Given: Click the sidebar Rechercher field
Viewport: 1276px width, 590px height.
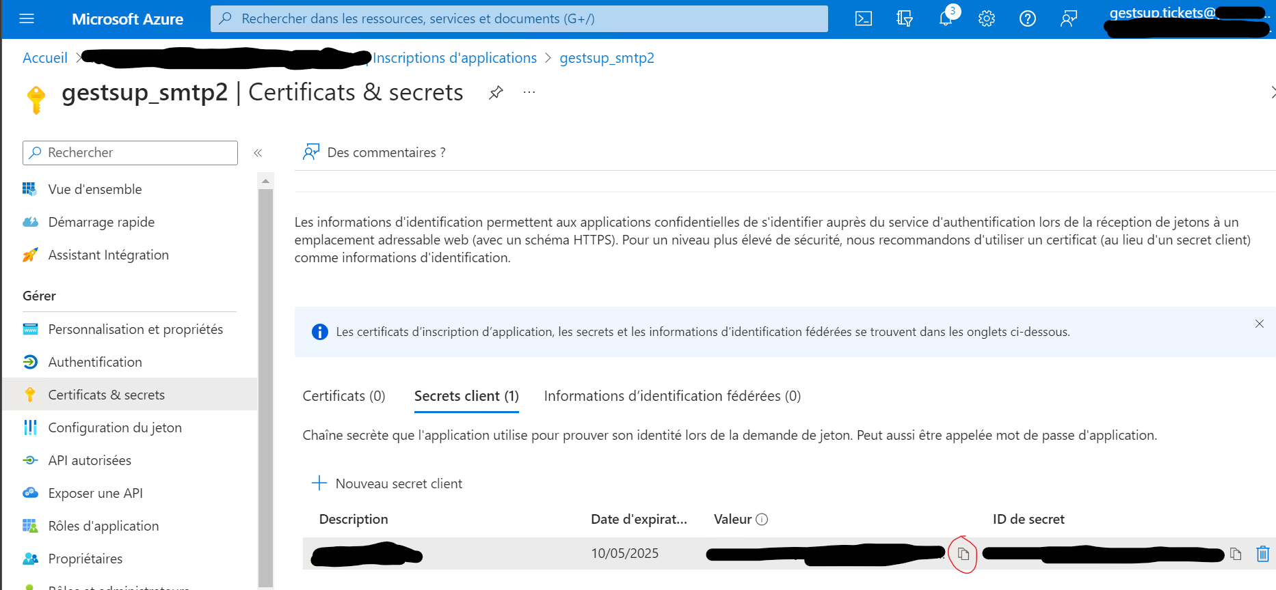Looking at the screenshot, I should [x=130, y=153].
